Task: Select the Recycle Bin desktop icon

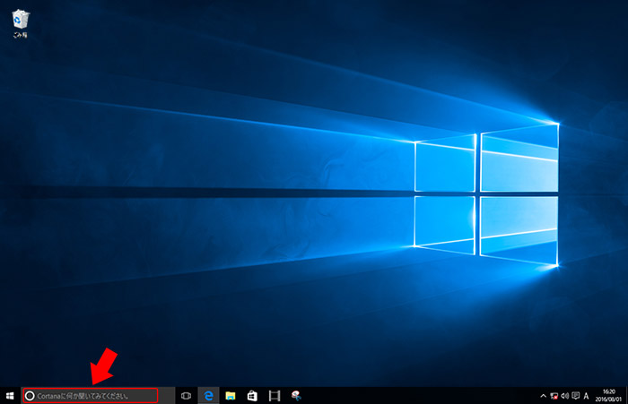Action: pos(20,24)
